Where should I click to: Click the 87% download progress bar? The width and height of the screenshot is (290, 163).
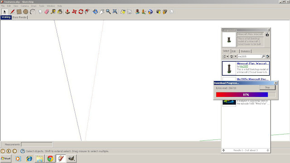pos(246,95)
